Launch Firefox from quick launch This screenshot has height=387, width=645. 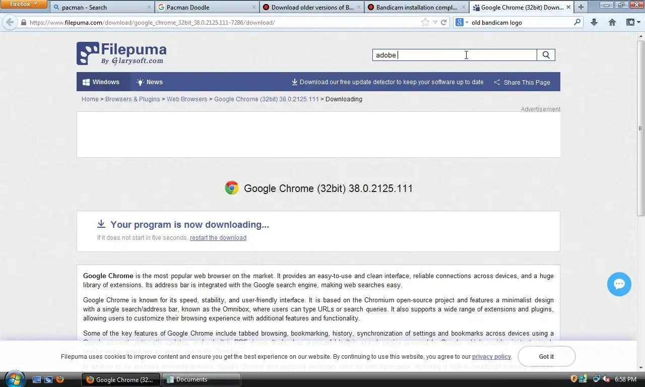60,379
